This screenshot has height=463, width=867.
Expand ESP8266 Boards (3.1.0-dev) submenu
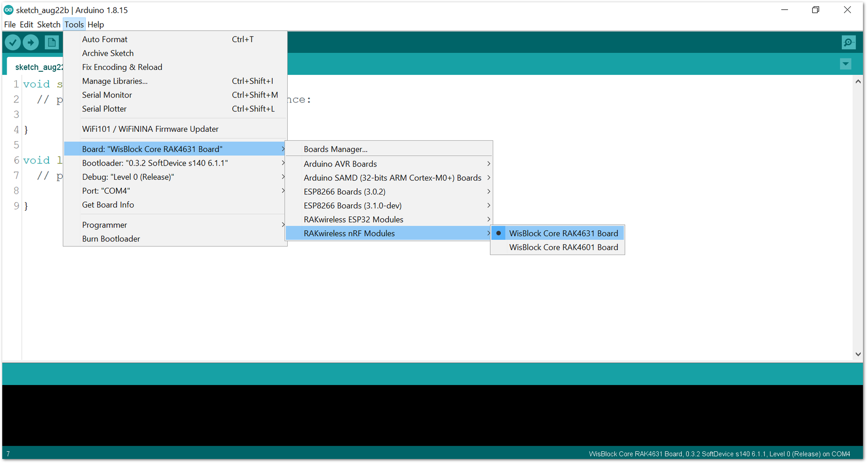389,206
